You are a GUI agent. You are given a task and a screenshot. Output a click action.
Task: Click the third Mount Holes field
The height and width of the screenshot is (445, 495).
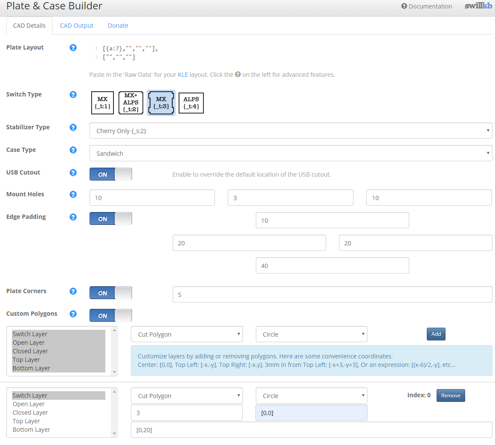point(429,198)
